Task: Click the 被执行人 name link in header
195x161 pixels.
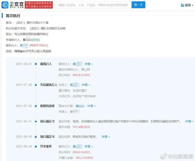Action: [24, 46]
